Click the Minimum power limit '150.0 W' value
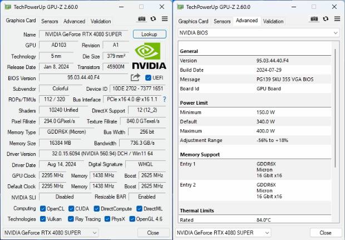Screen dimensions: 345x240 [265, 112]
